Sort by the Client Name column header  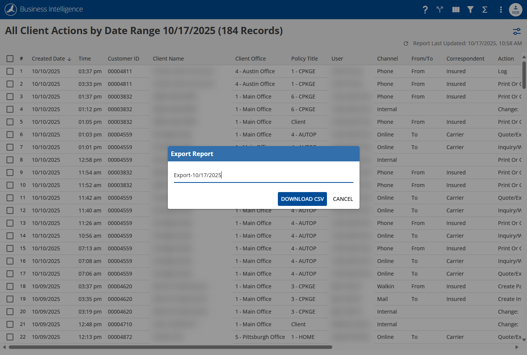coord(168,59)
